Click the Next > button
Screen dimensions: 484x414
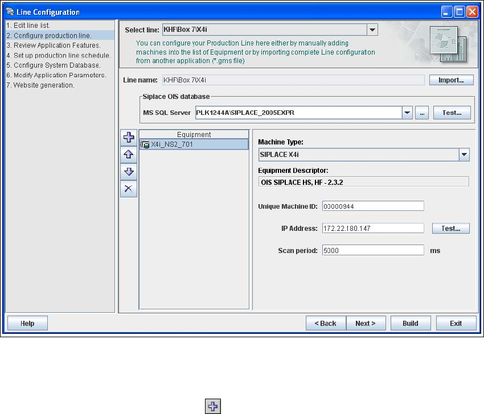point(366,323)
